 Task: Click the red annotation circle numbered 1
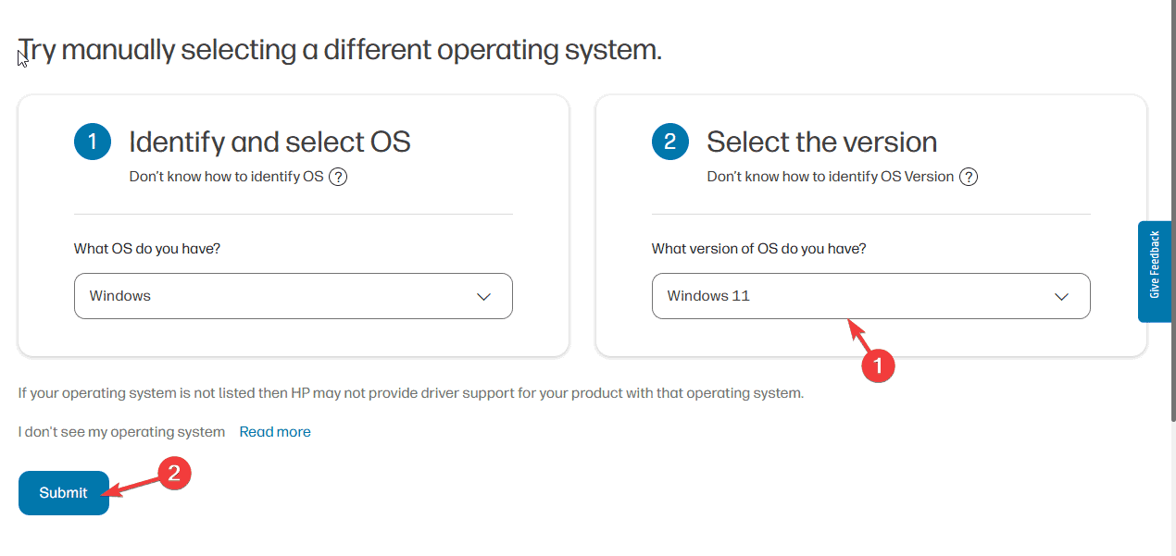click(878, 365)
